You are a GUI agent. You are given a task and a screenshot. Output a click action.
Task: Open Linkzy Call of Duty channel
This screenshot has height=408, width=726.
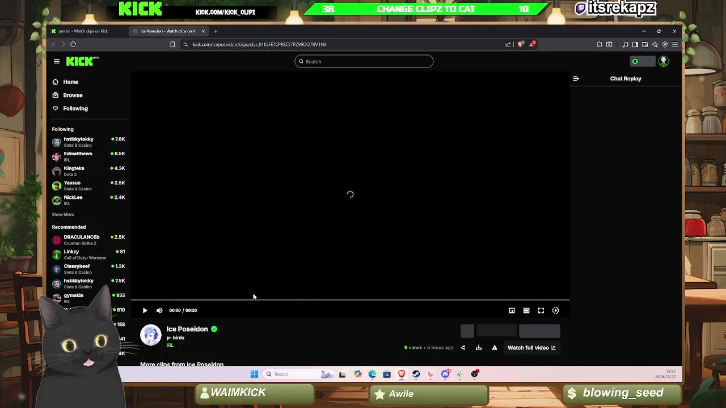[88, 254]
